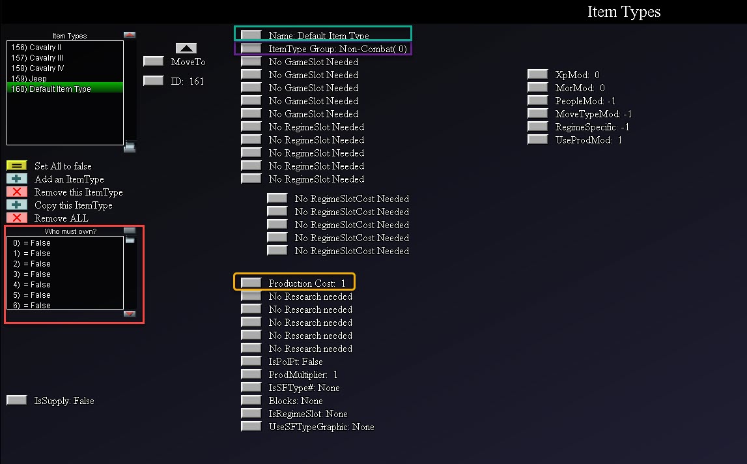Click the black up-arrow above MoveTo
The width and height of the screenshot is (747, 464).
186,47
